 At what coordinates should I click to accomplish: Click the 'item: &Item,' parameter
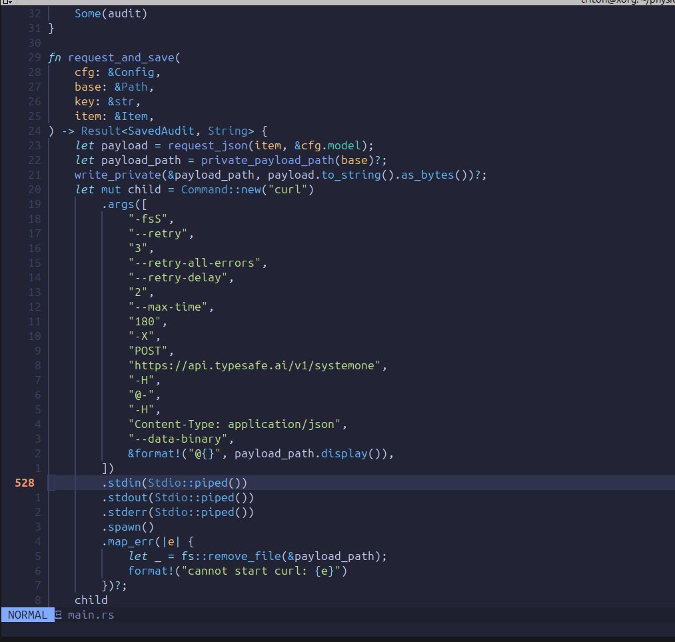[x=114, y=116]
